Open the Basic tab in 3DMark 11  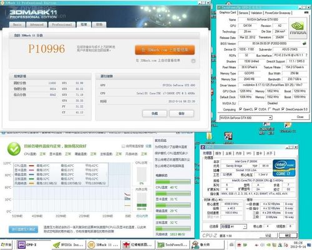[x=17, y=24]
